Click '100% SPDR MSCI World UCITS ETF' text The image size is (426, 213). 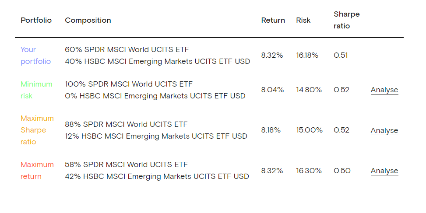tap(128, 84)
